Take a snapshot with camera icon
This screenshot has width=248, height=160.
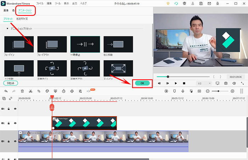pyautogui.click(x=226, y=83)
